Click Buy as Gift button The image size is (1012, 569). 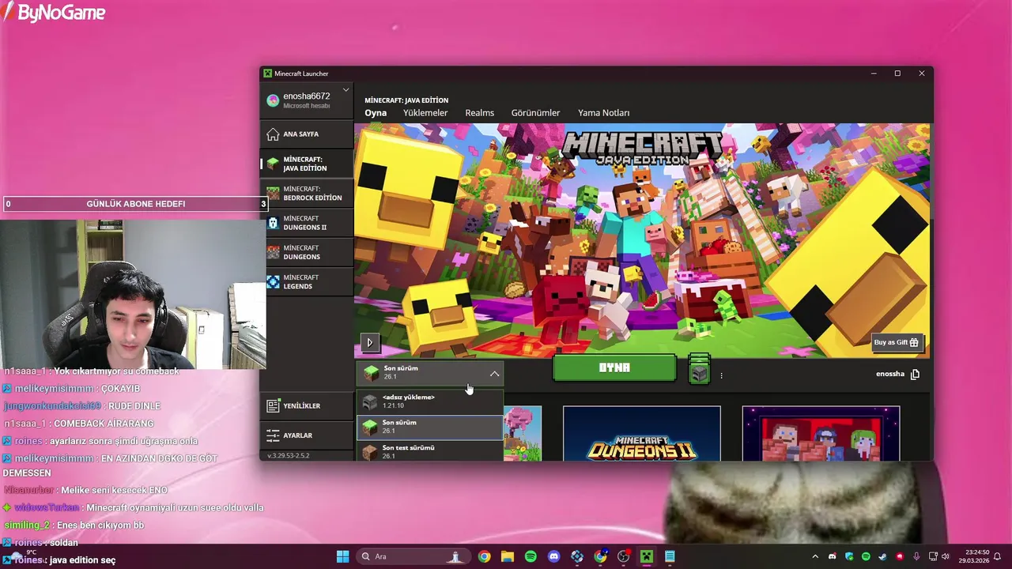point(897,342)
